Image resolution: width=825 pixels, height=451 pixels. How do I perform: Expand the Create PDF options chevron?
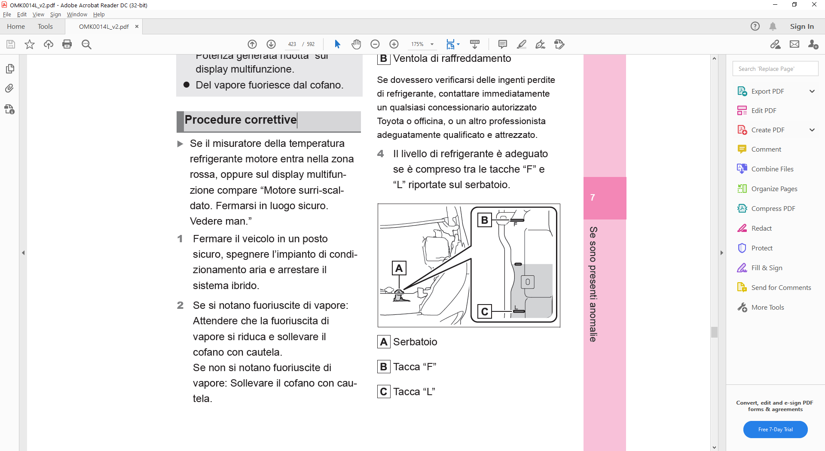[x=812, y=130]
